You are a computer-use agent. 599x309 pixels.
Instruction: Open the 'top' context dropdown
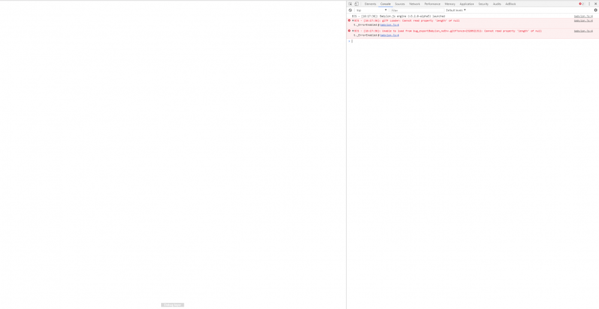pyautogui.click(x=372, y=10)
